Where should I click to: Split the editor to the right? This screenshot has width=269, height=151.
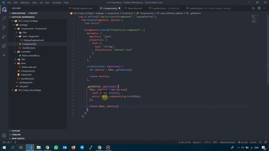[x=259, y=8]
